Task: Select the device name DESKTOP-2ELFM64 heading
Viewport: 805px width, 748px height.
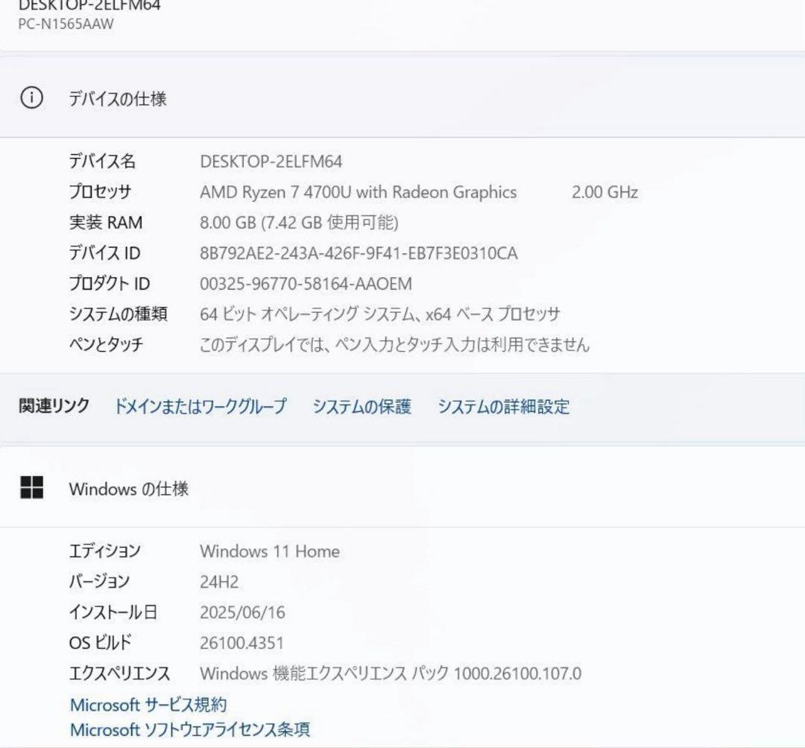Action: point(89,7)
